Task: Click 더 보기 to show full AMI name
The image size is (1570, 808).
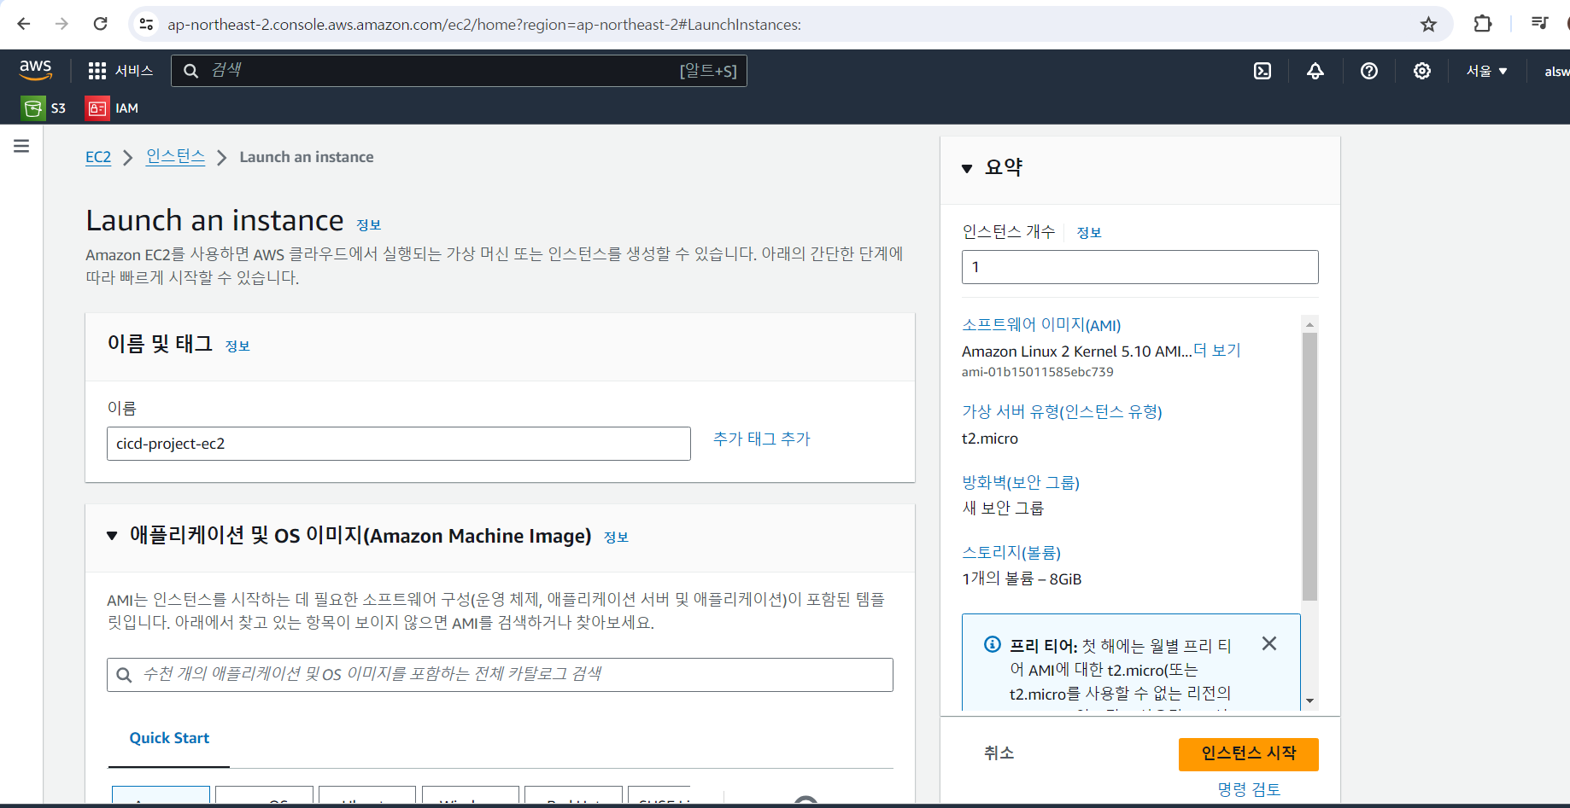Action: tap(1217, 351)
